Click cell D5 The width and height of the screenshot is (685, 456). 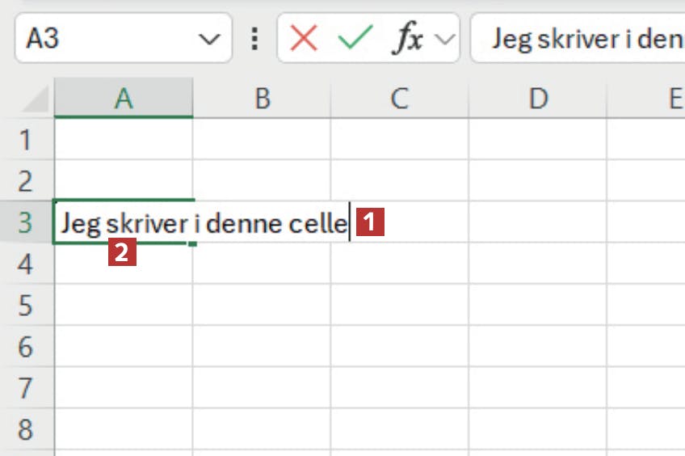[537, 306]
